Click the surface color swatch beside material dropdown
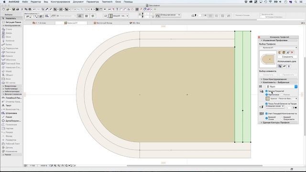The width and height of the screenshot is (306, 172). (268, 99)
